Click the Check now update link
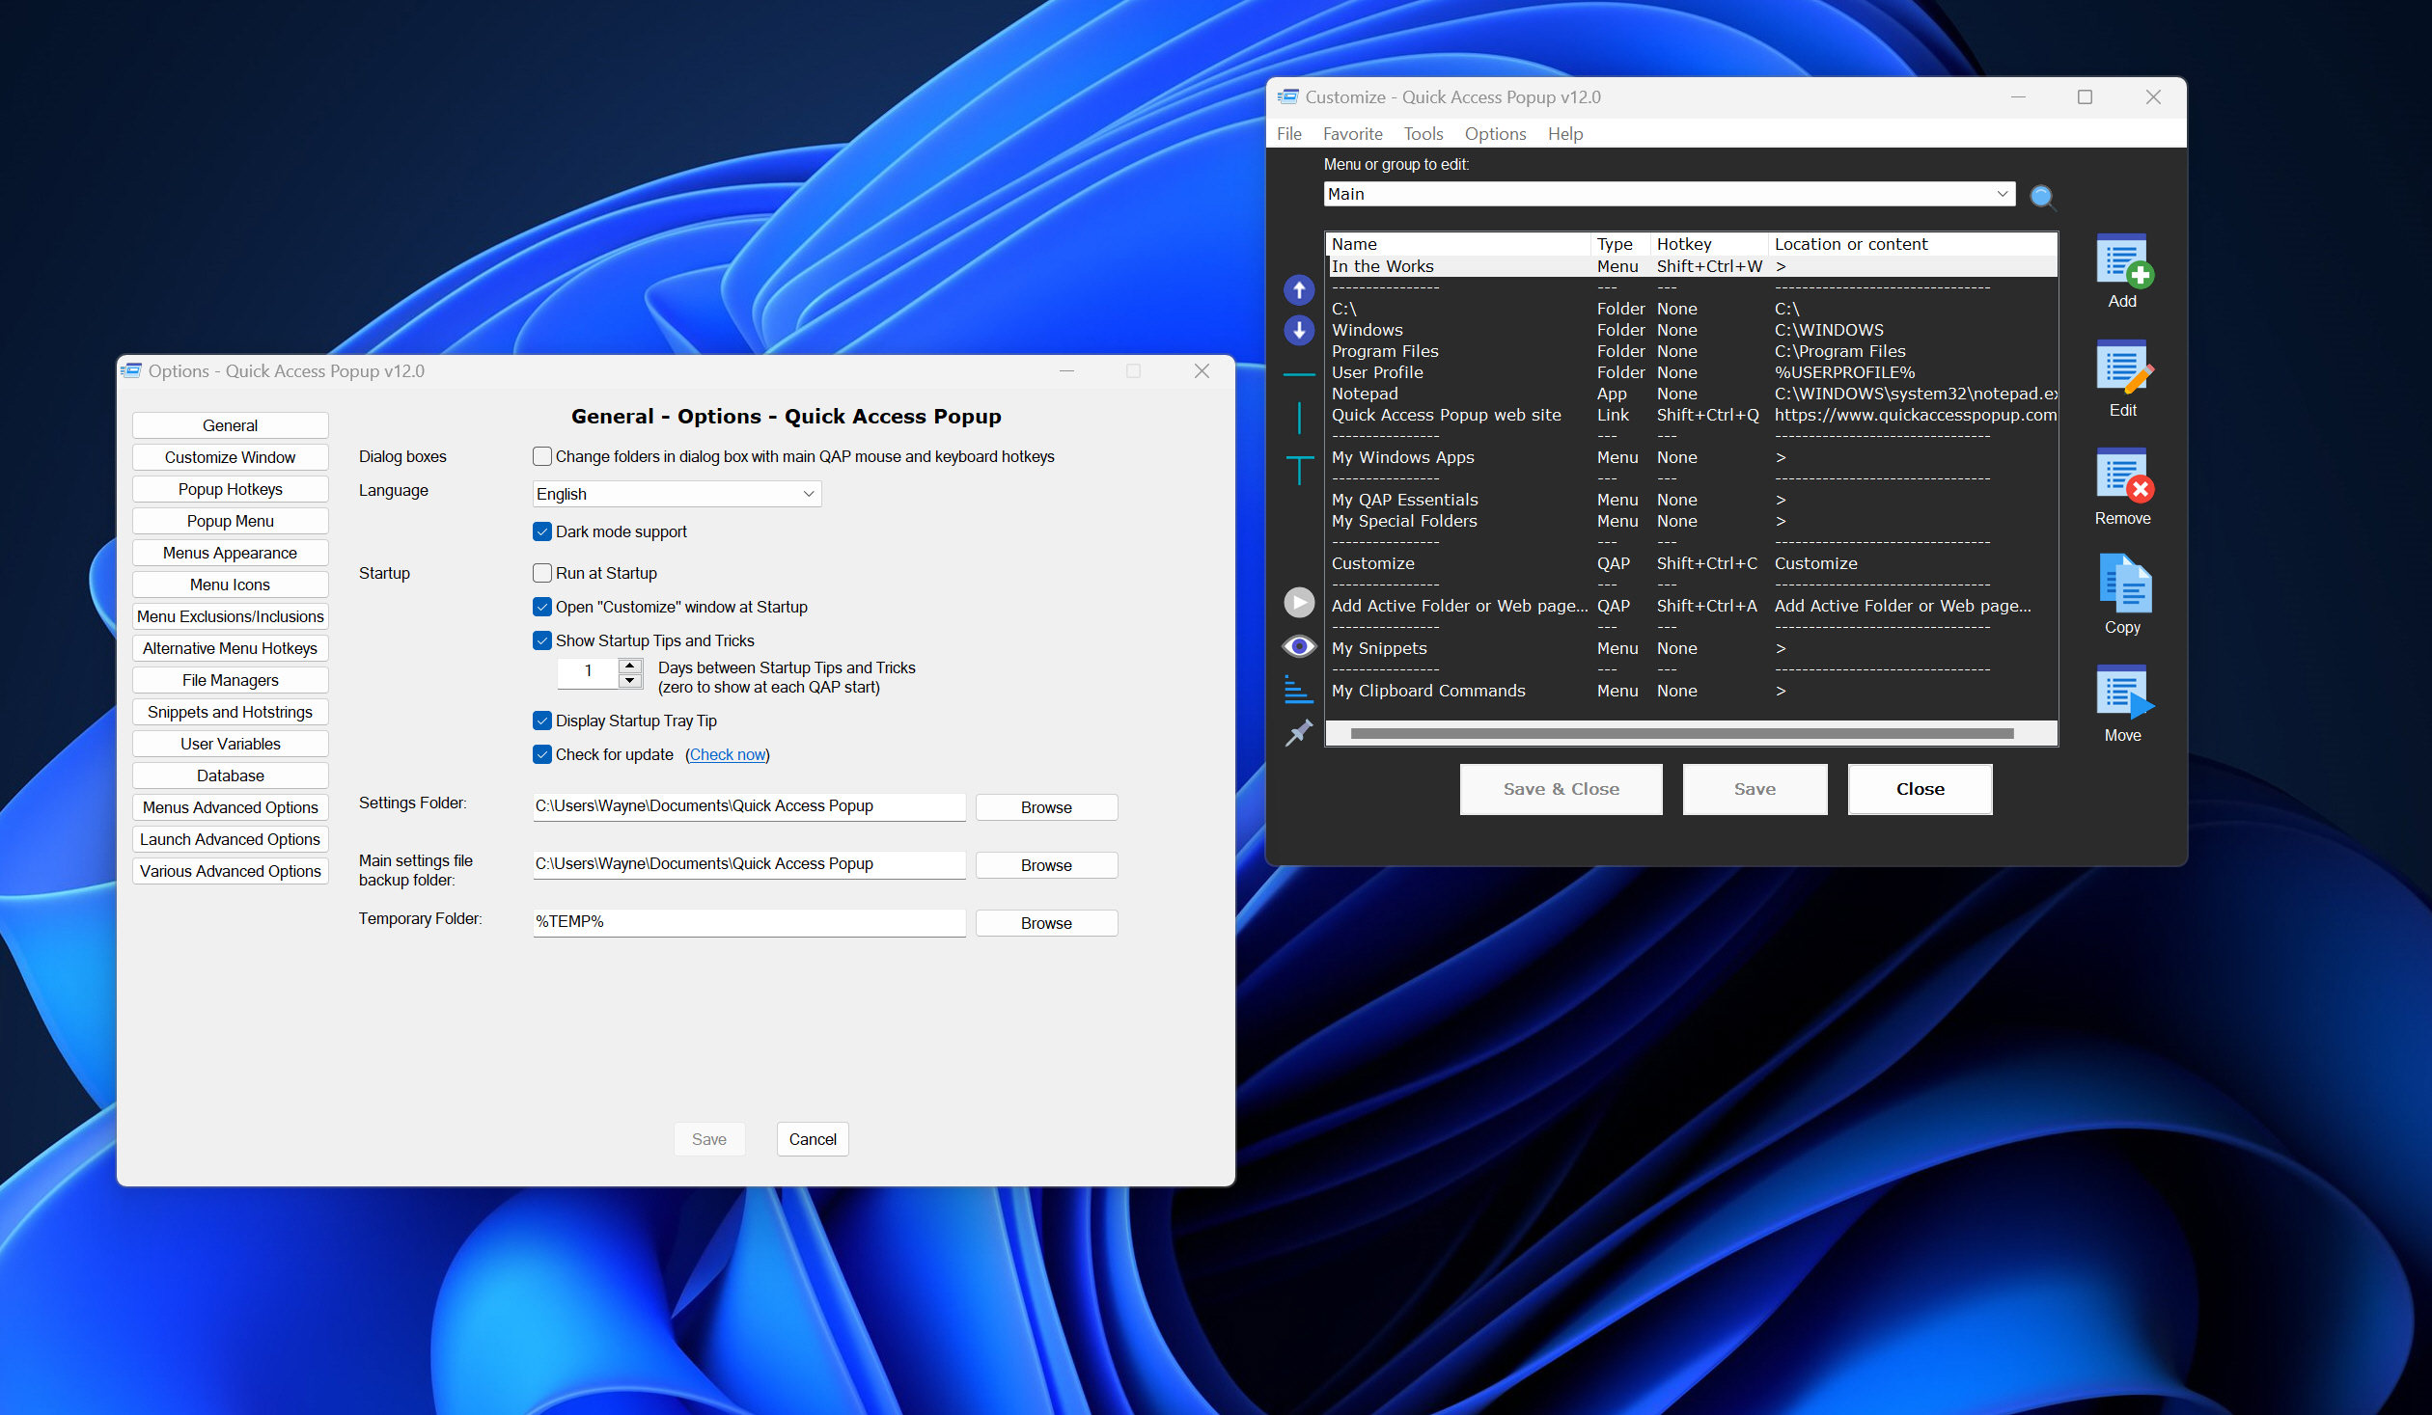The height and width of the screenshot is (1415, 2432). coord(728,754)
